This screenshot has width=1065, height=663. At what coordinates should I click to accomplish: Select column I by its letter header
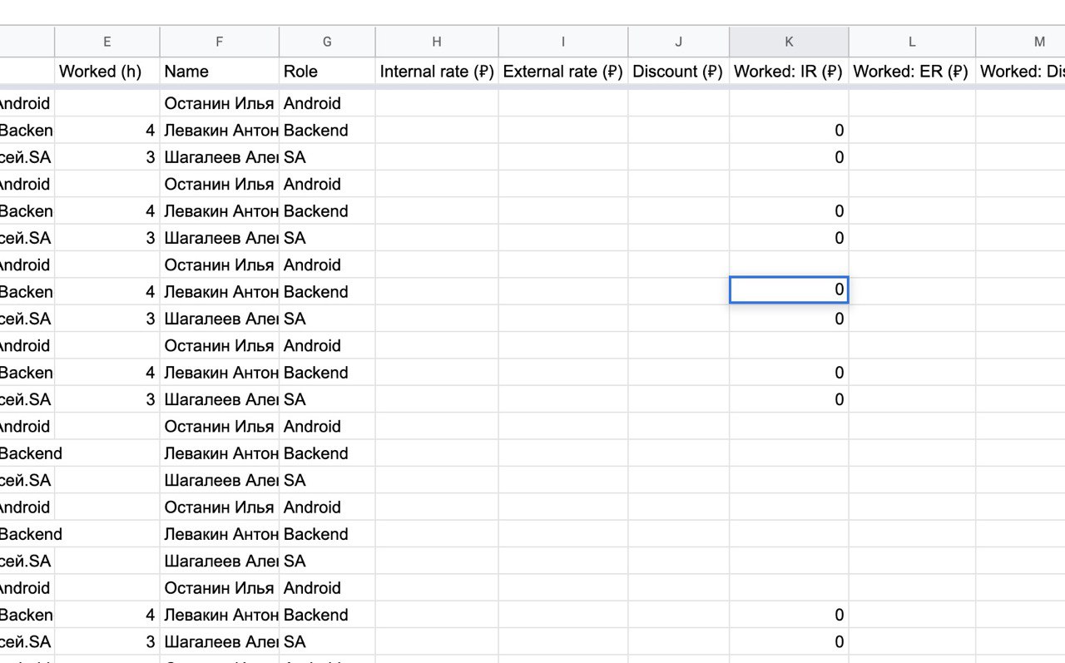tap(563, 42)
